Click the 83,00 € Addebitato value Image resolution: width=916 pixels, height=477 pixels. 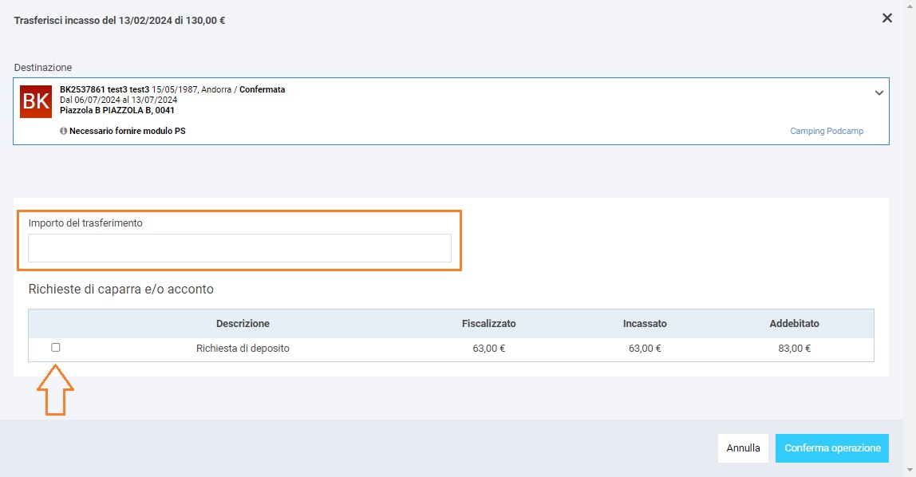pyautogui.click(x=794, y=349)
